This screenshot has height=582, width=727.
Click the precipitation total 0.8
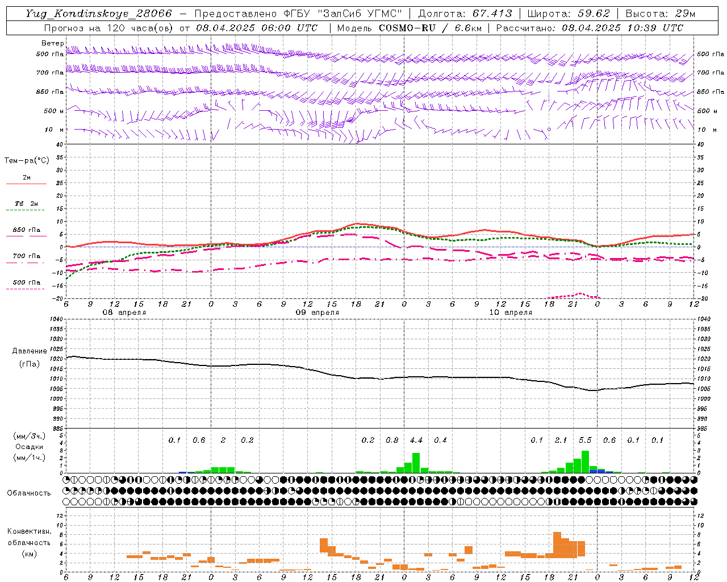tap(392, 440)
